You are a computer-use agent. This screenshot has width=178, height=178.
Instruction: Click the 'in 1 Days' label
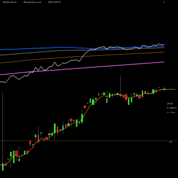click(x=171, y=112)
